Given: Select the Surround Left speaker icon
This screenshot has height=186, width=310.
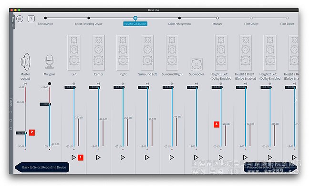Looking at the screenshot, I should 147,53.
